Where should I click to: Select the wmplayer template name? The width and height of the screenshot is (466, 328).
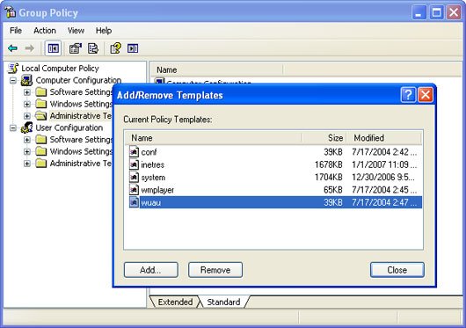[x=157, y=190]
